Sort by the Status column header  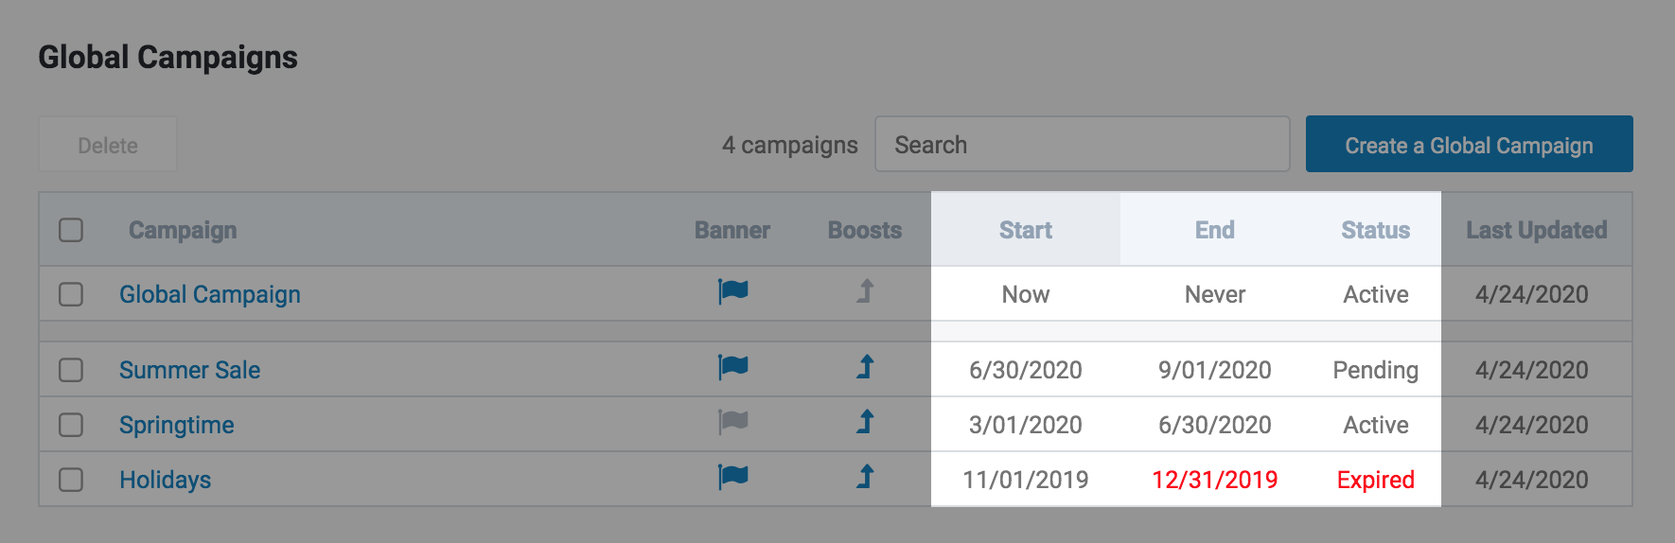(1375, 230)
